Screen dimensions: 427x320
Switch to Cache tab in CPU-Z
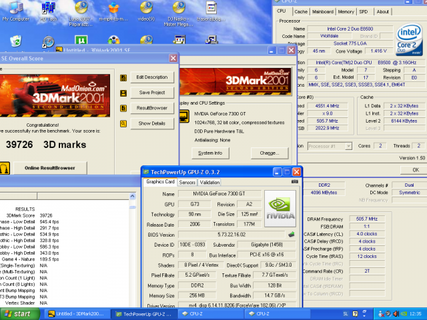[301, 12]
